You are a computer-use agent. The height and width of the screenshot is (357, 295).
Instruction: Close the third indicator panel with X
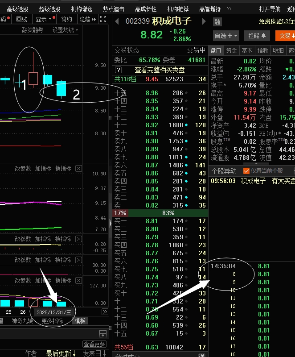tap(78, 260)
